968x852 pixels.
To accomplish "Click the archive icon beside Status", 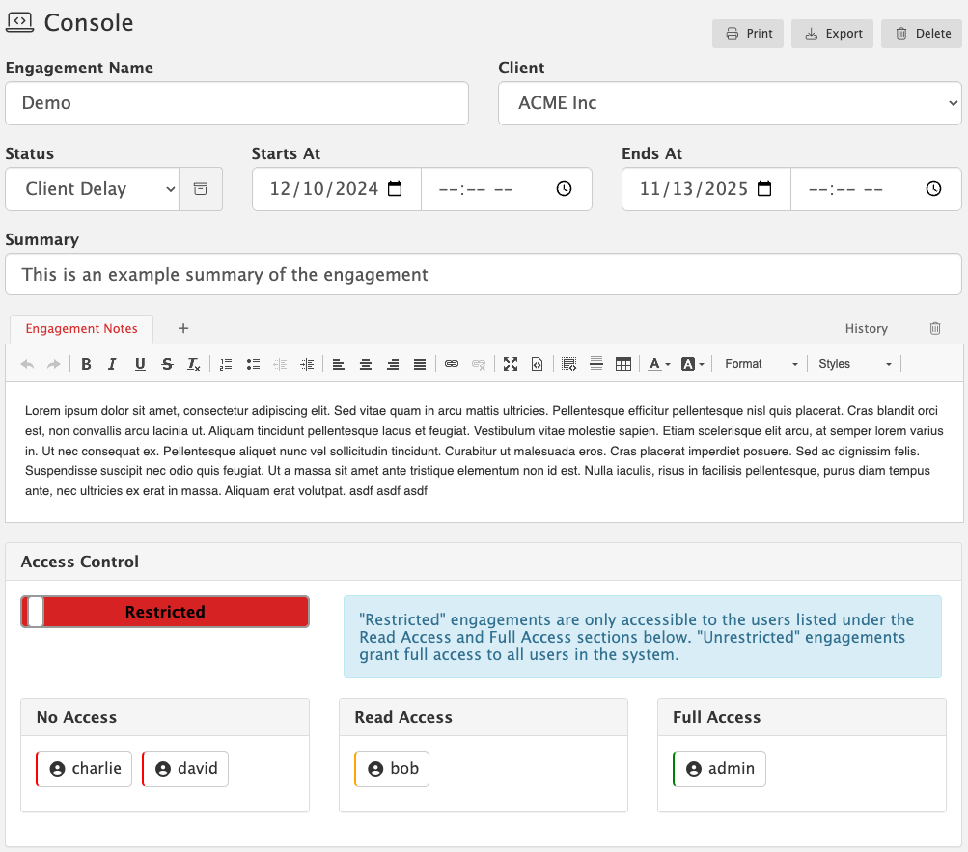I will pos(201,189).
